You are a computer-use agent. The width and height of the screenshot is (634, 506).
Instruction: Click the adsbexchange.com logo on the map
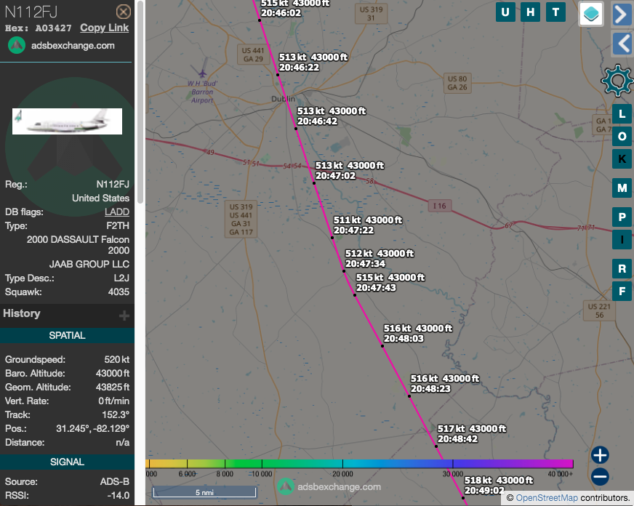tap(329, 486)
